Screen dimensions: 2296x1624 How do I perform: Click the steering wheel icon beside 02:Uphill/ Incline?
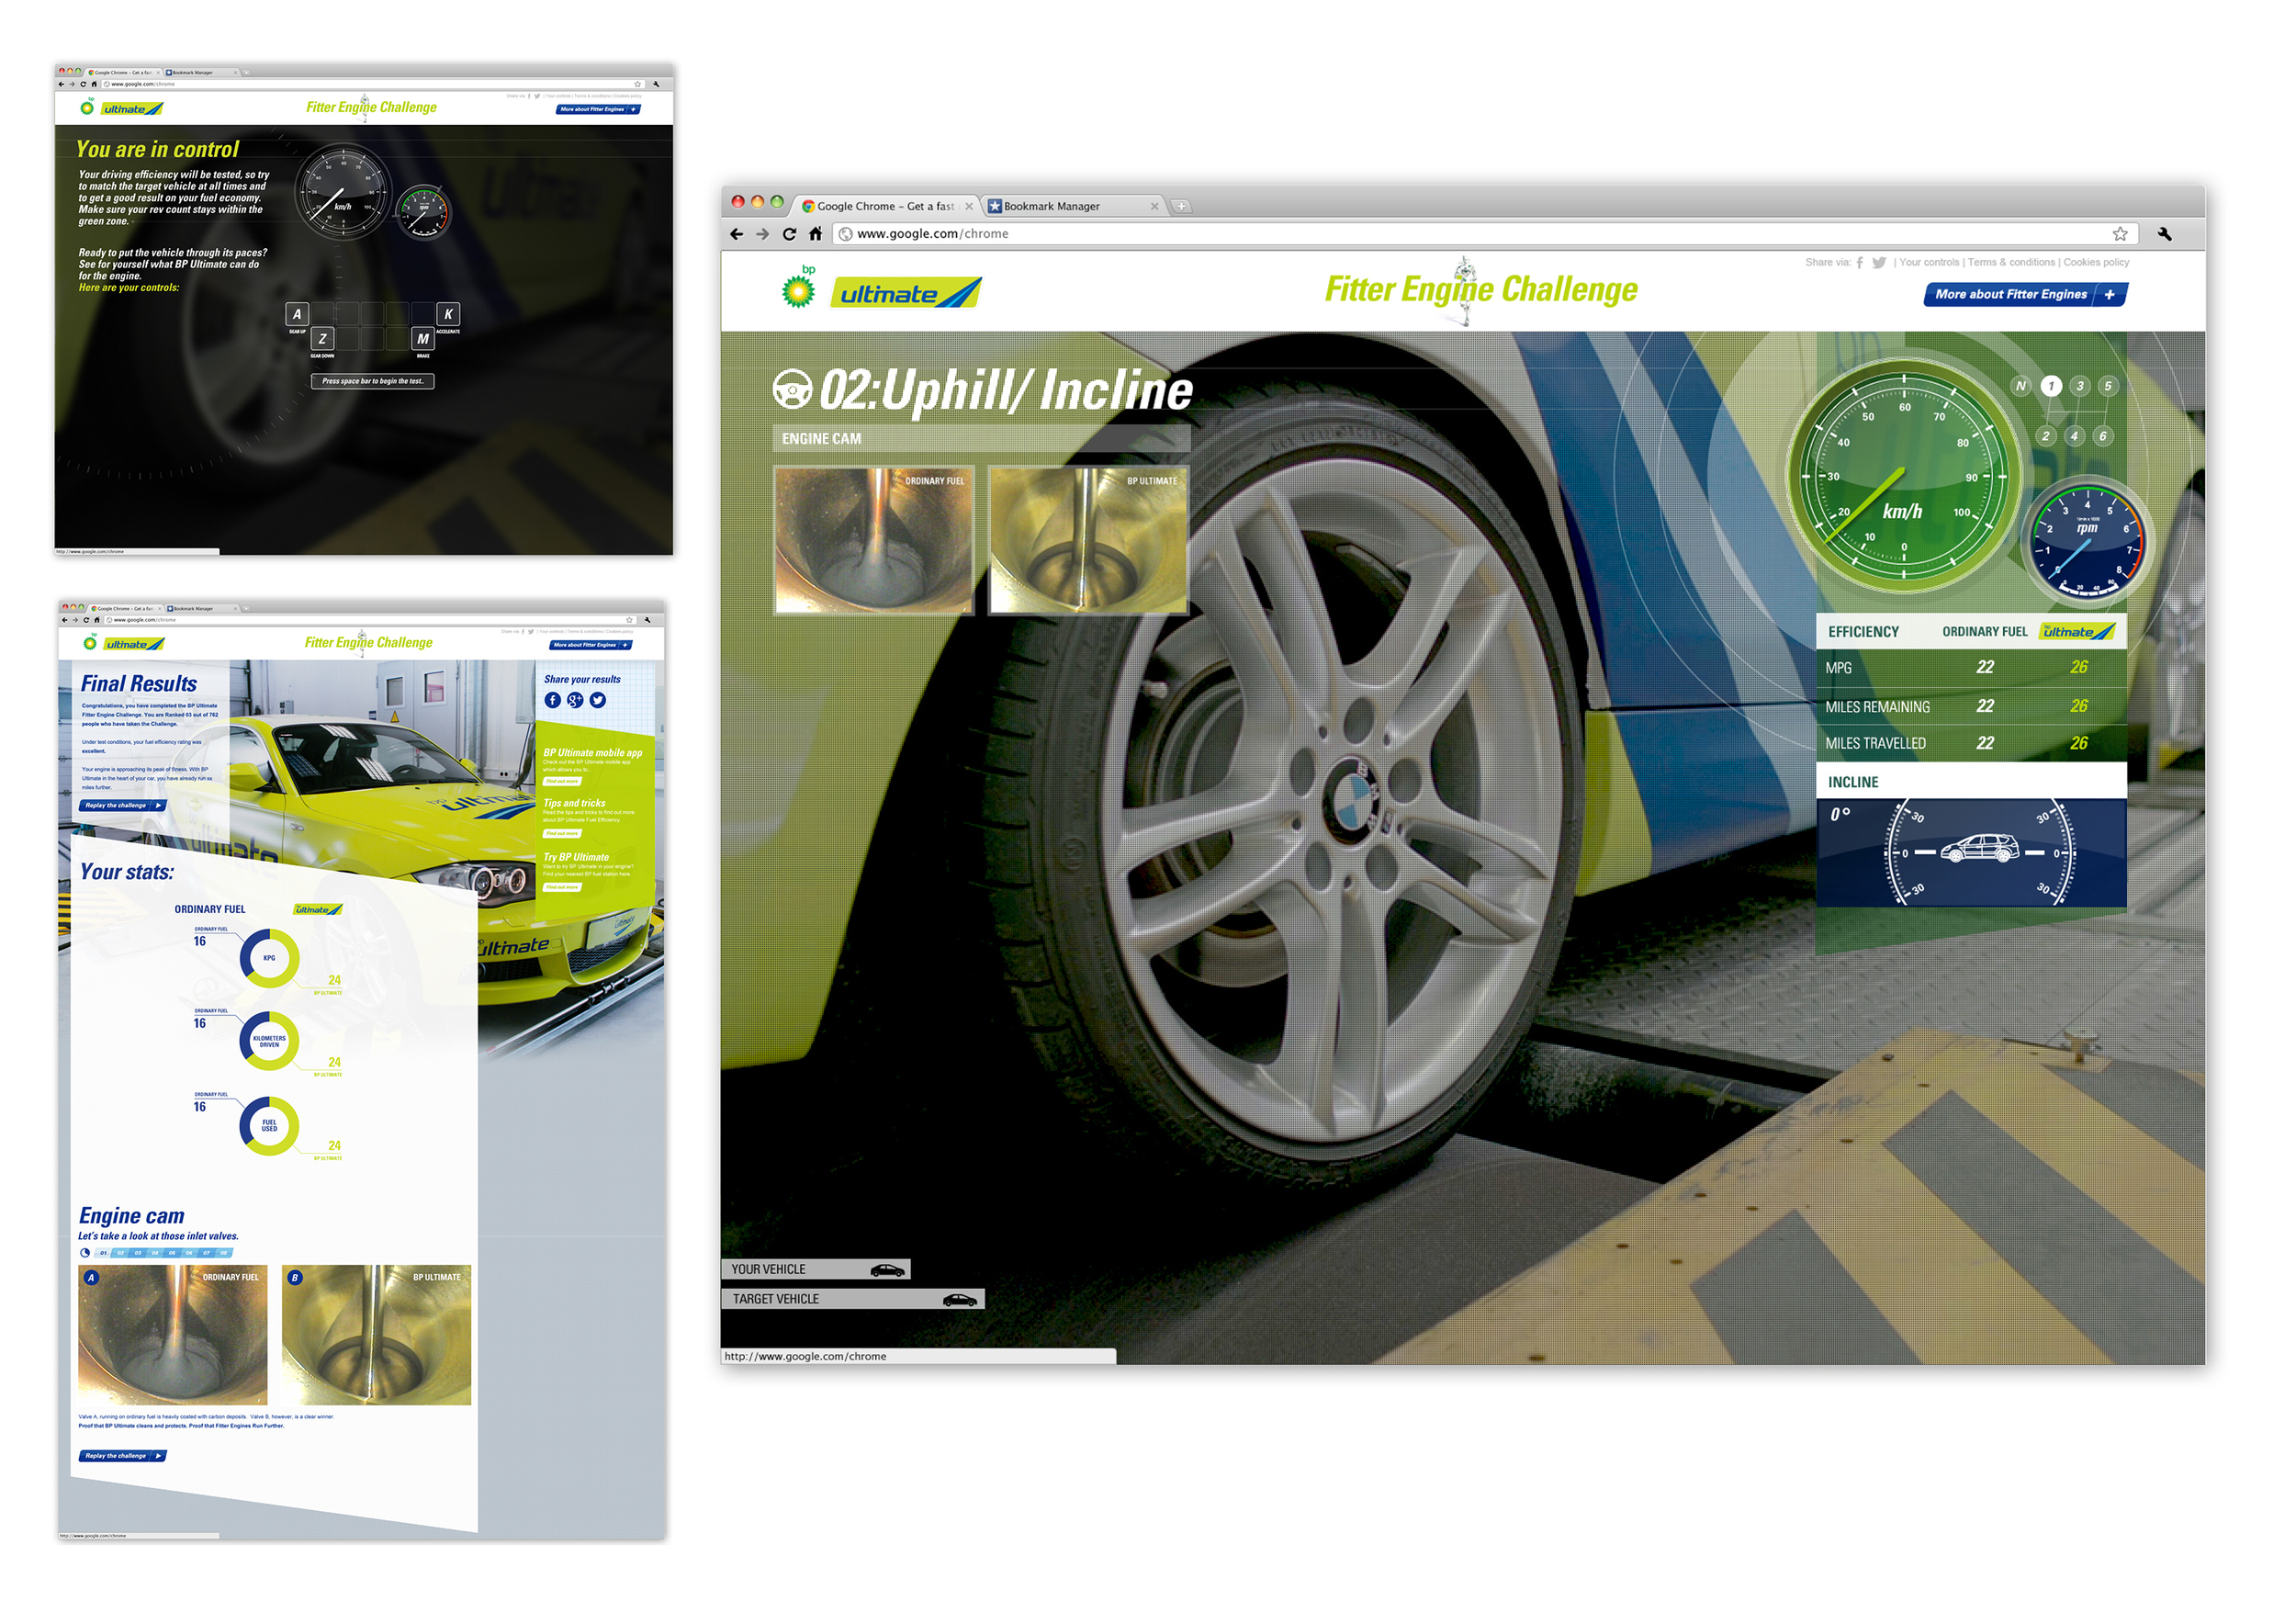pyautogui.click(x=793, y=390)
